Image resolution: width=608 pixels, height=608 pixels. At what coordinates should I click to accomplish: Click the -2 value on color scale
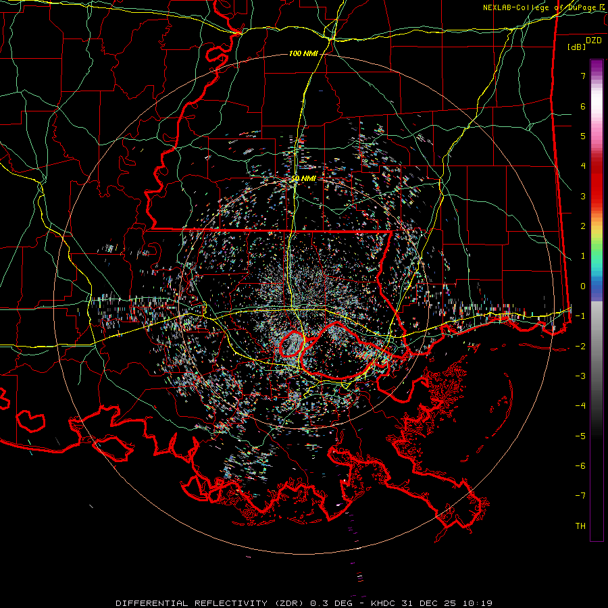click(x=580, y=346)
